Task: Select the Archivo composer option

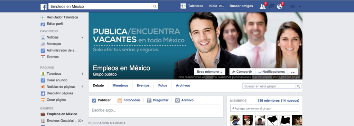Action: coord(185,100)
